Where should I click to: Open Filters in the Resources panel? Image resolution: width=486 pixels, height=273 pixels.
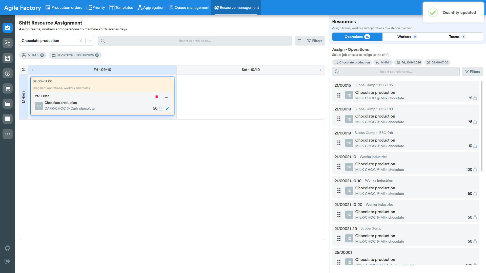point(472,72)
